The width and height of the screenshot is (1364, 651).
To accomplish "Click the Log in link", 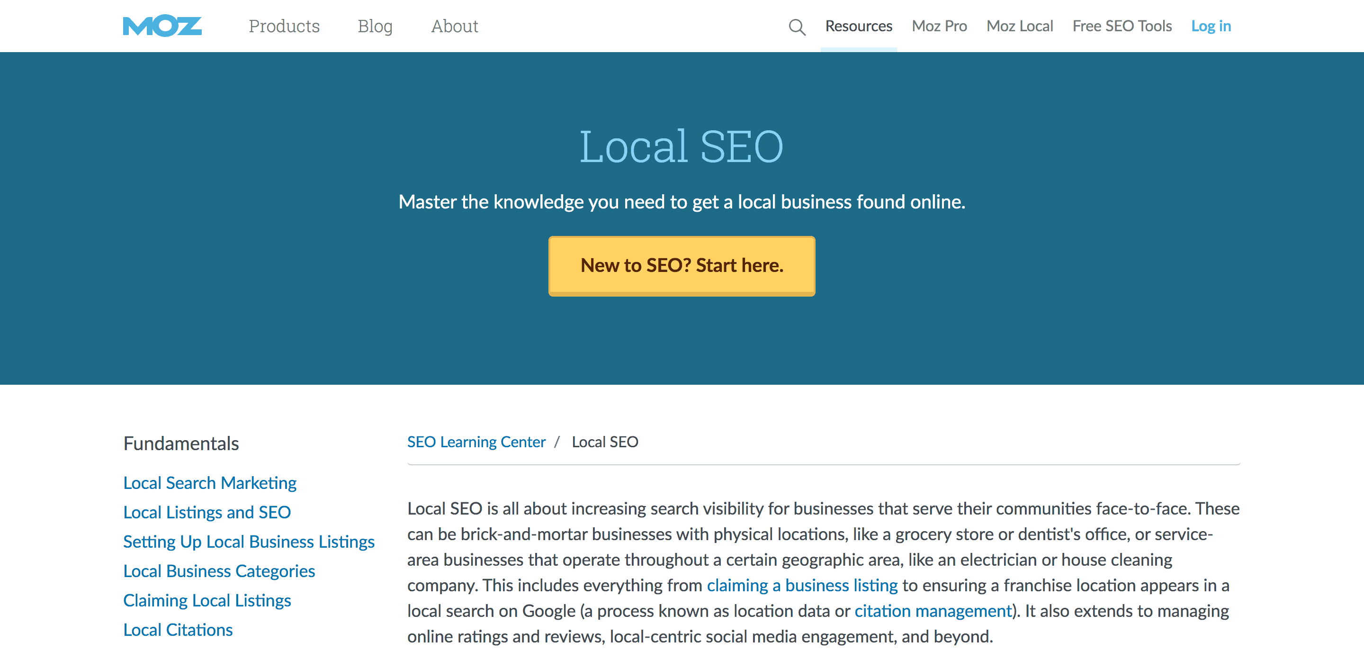I will click(1211, 26).
